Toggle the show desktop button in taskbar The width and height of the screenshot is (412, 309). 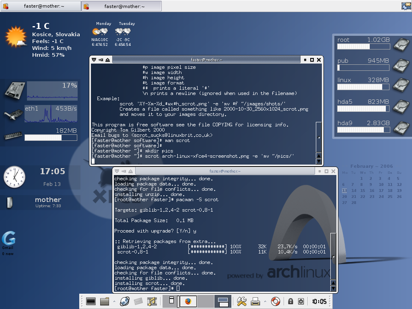coord(223,301)
